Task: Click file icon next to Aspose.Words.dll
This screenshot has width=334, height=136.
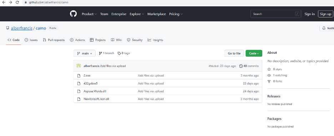Action: [79, 91]
